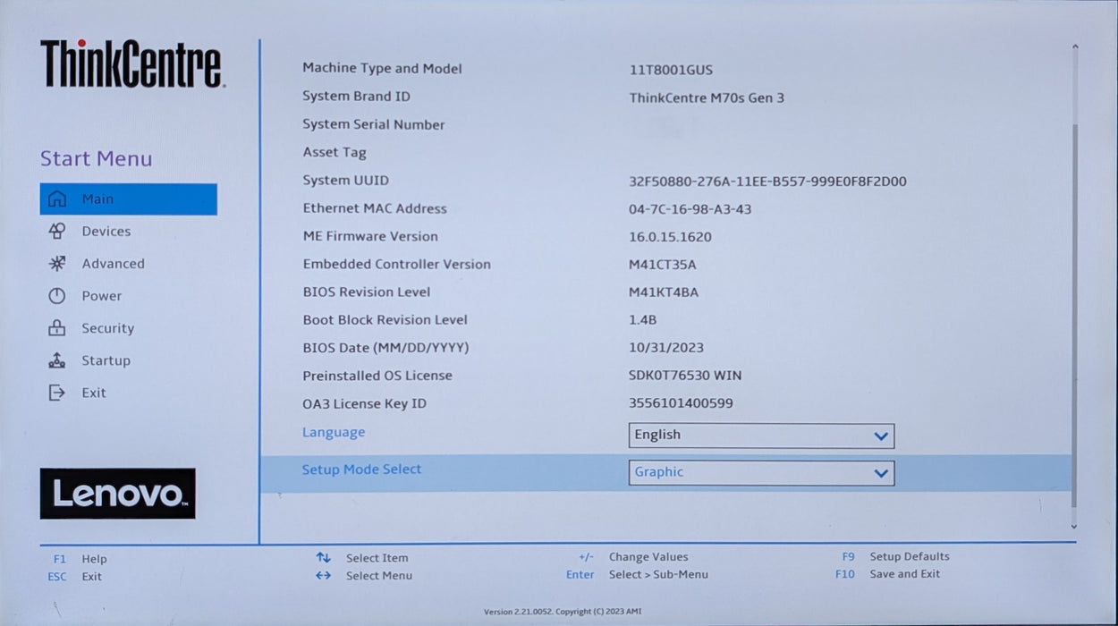Click the Asset Tag label
This screenshot has width=1118, height=626.
point(335,152)
